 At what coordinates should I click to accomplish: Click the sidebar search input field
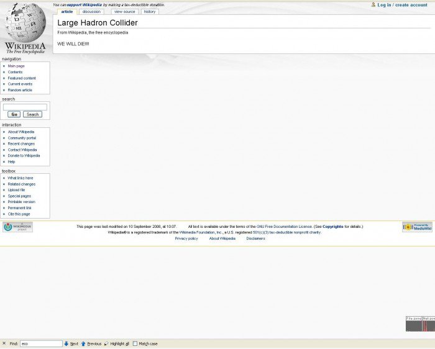pyautogui.click(x=25, y=107)
